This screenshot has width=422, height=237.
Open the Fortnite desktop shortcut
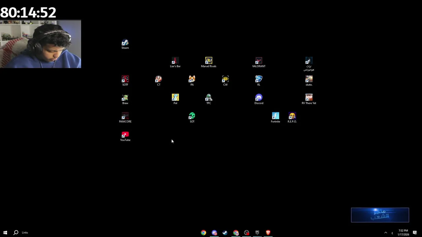click(x=276, y=118)
